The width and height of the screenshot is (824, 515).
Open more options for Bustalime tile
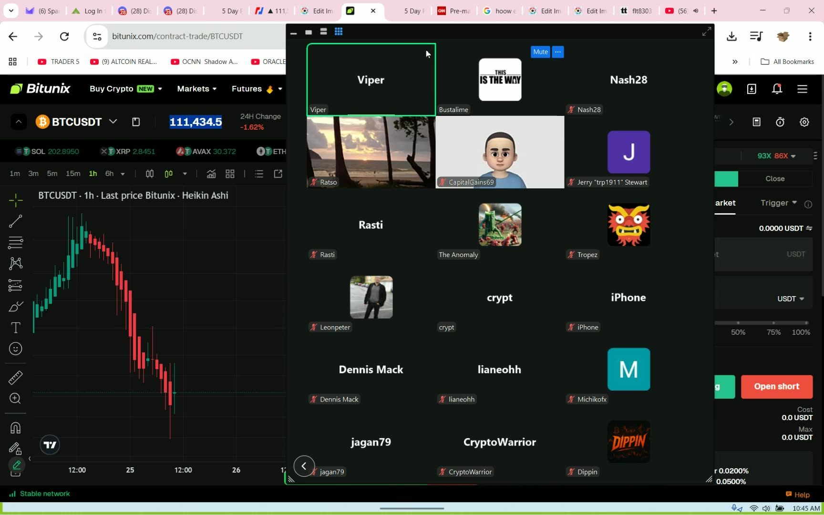558,52
